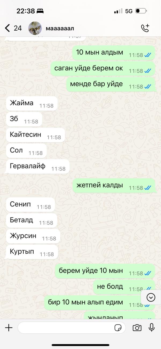The height and width of the screenshot is (349, 161).
Task: Select the message "жетпей калды"
Action: coord(114,186)
